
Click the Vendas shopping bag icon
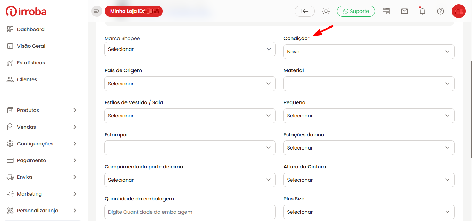coord(10,127)
